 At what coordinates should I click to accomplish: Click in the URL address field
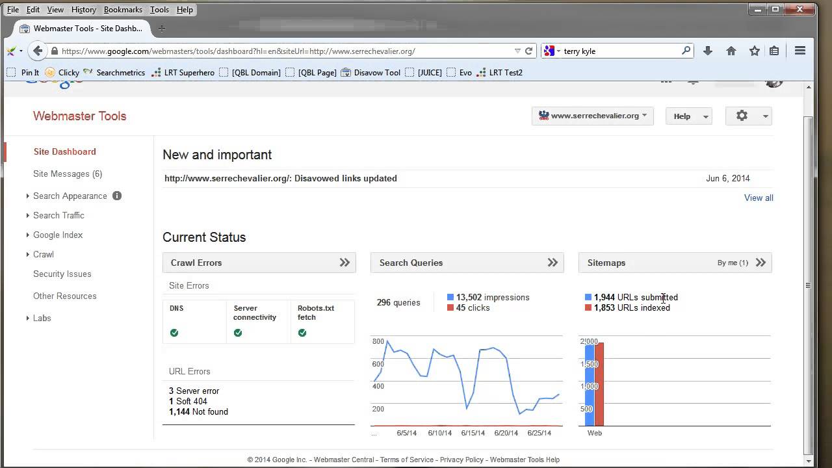286,51
